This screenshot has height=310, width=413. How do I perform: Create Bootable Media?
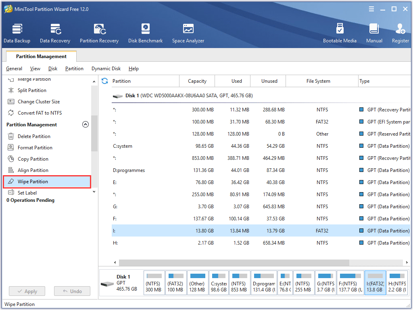340,33
